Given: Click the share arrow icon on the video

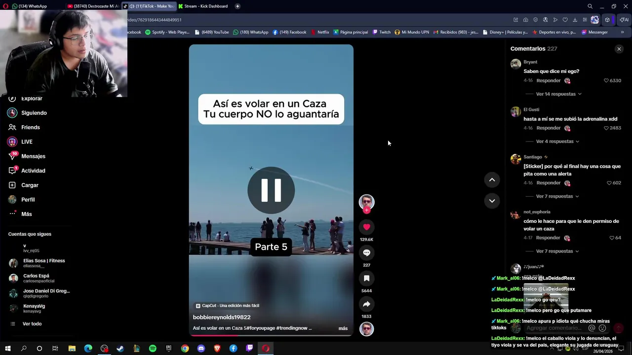Looking at the screenshot, I should (366, 304).
